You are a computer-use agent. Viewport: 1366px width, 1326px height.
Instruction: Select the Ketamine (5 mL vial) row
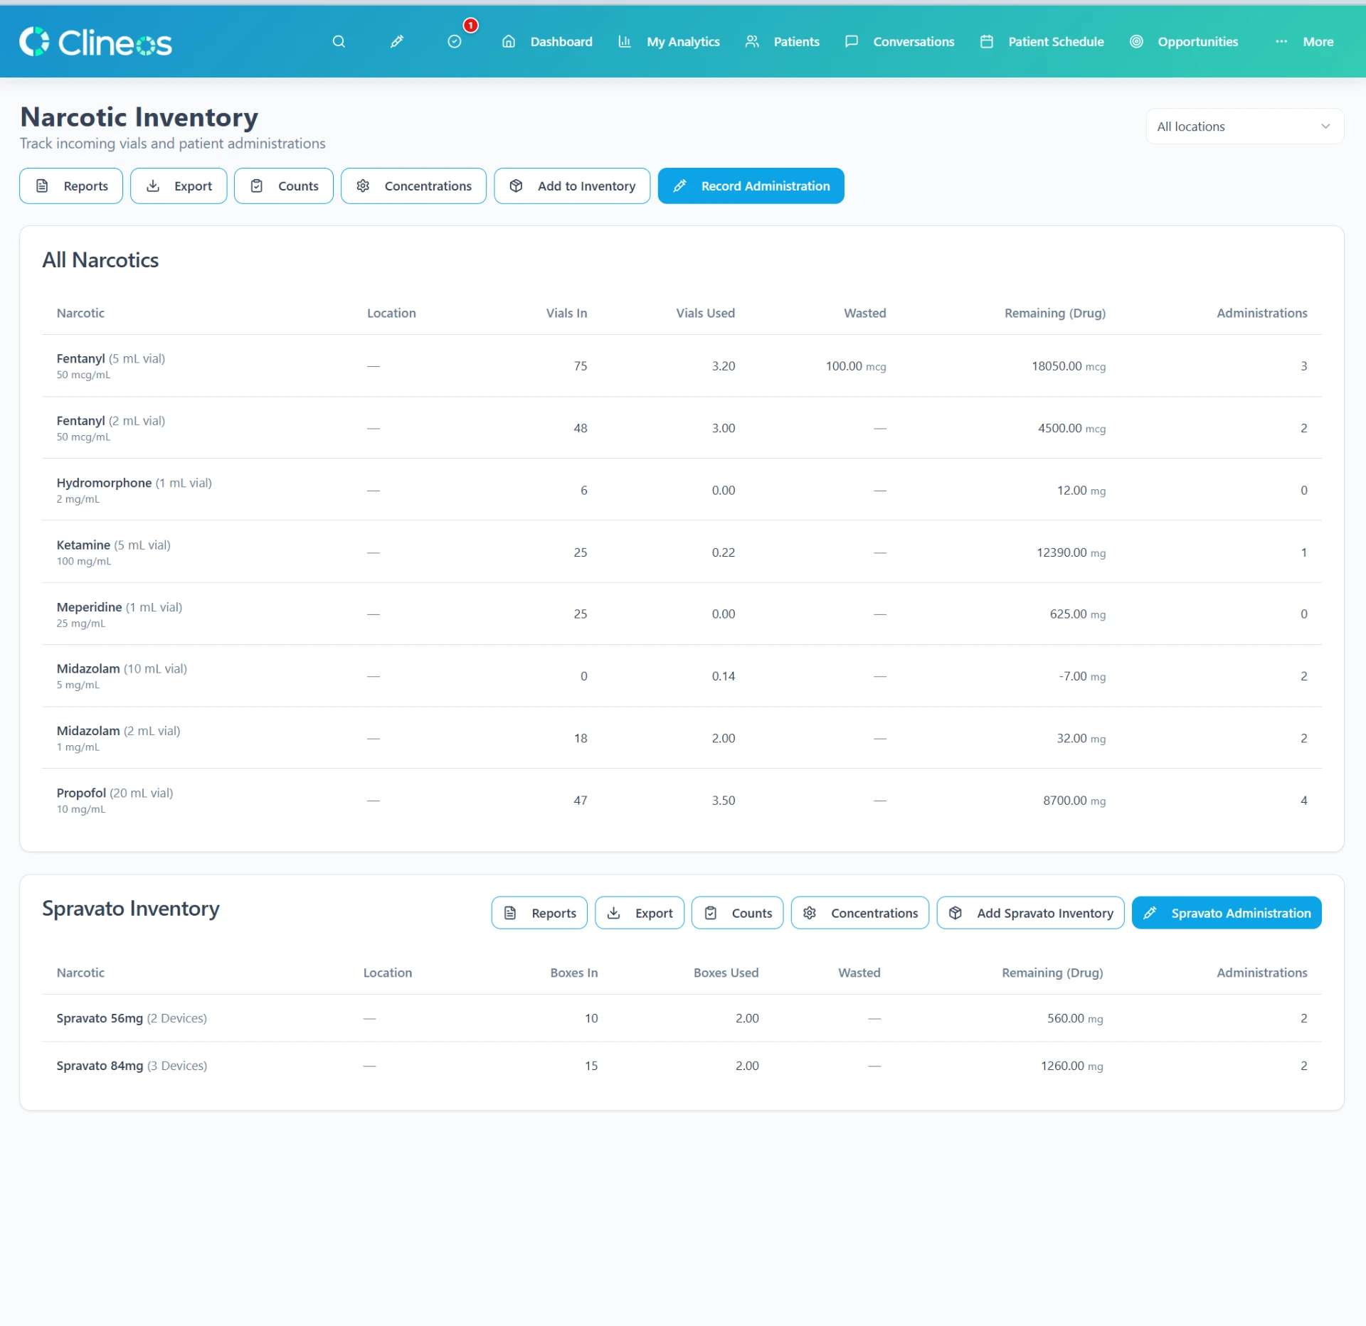pos(682,552)
